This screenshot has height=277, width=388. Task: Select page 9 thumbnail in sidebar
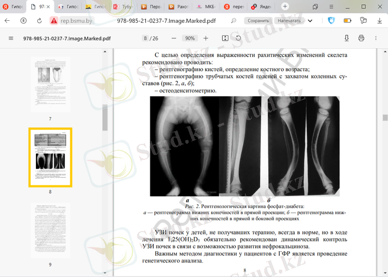tap(50, 230)
